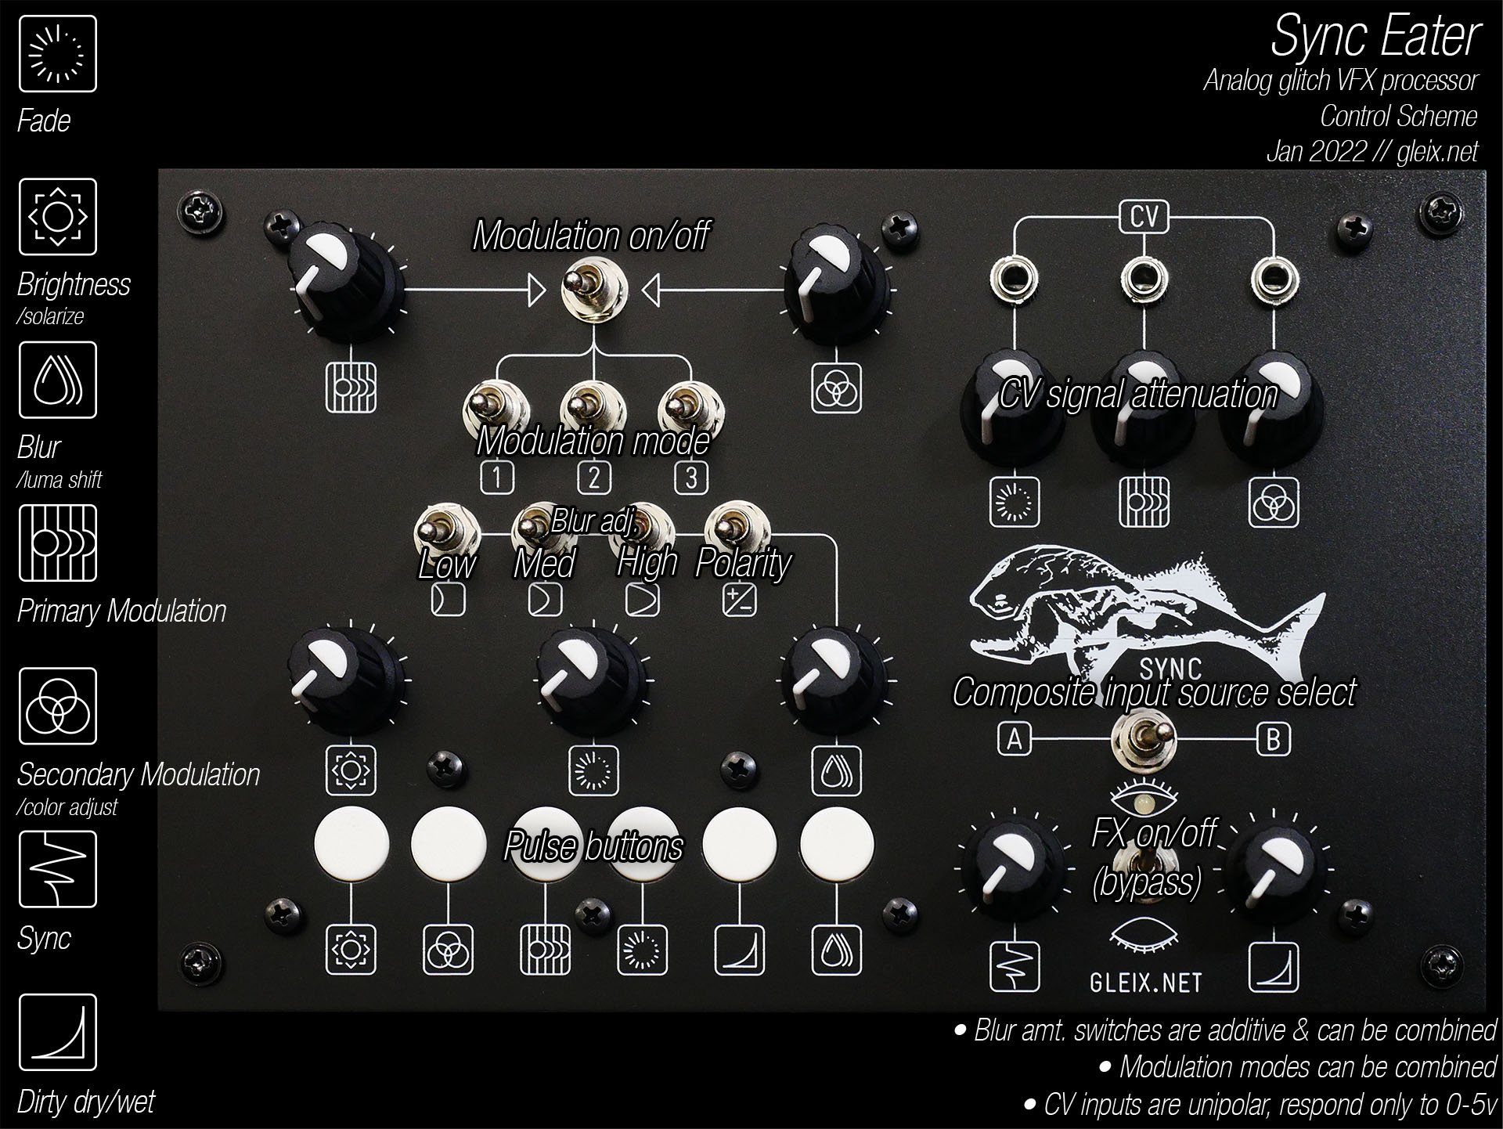Screen dimensions: 1503x1129
Task: Click the boxed A input label
Action: tap(1015, 739)
